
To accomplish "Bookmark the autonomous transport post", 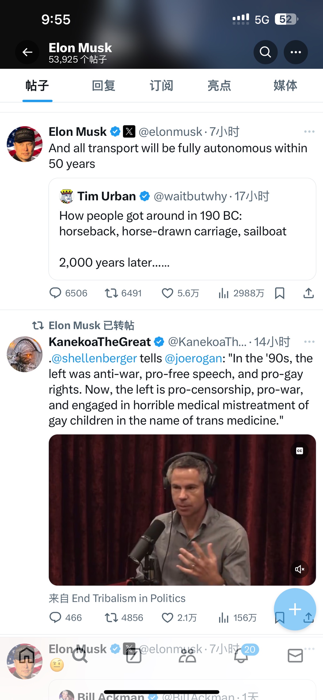I will 280,293.
